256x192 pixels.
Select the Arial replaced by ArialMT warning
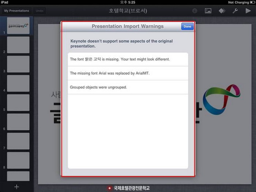[128, 73]
